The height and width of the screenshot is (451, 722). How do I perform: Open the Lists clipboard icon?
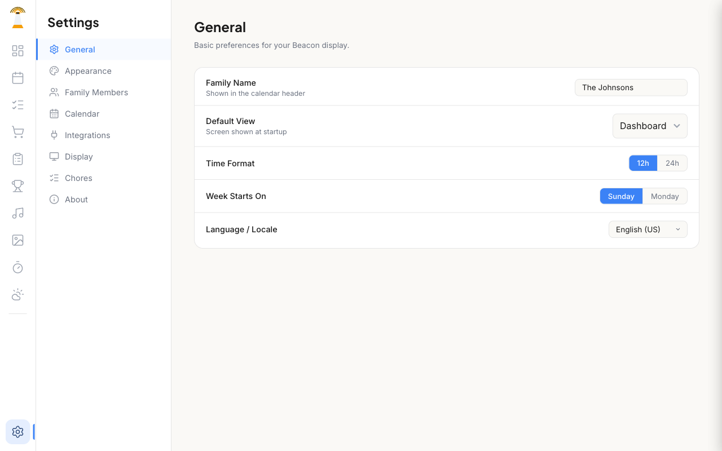(x=17, y=159)
